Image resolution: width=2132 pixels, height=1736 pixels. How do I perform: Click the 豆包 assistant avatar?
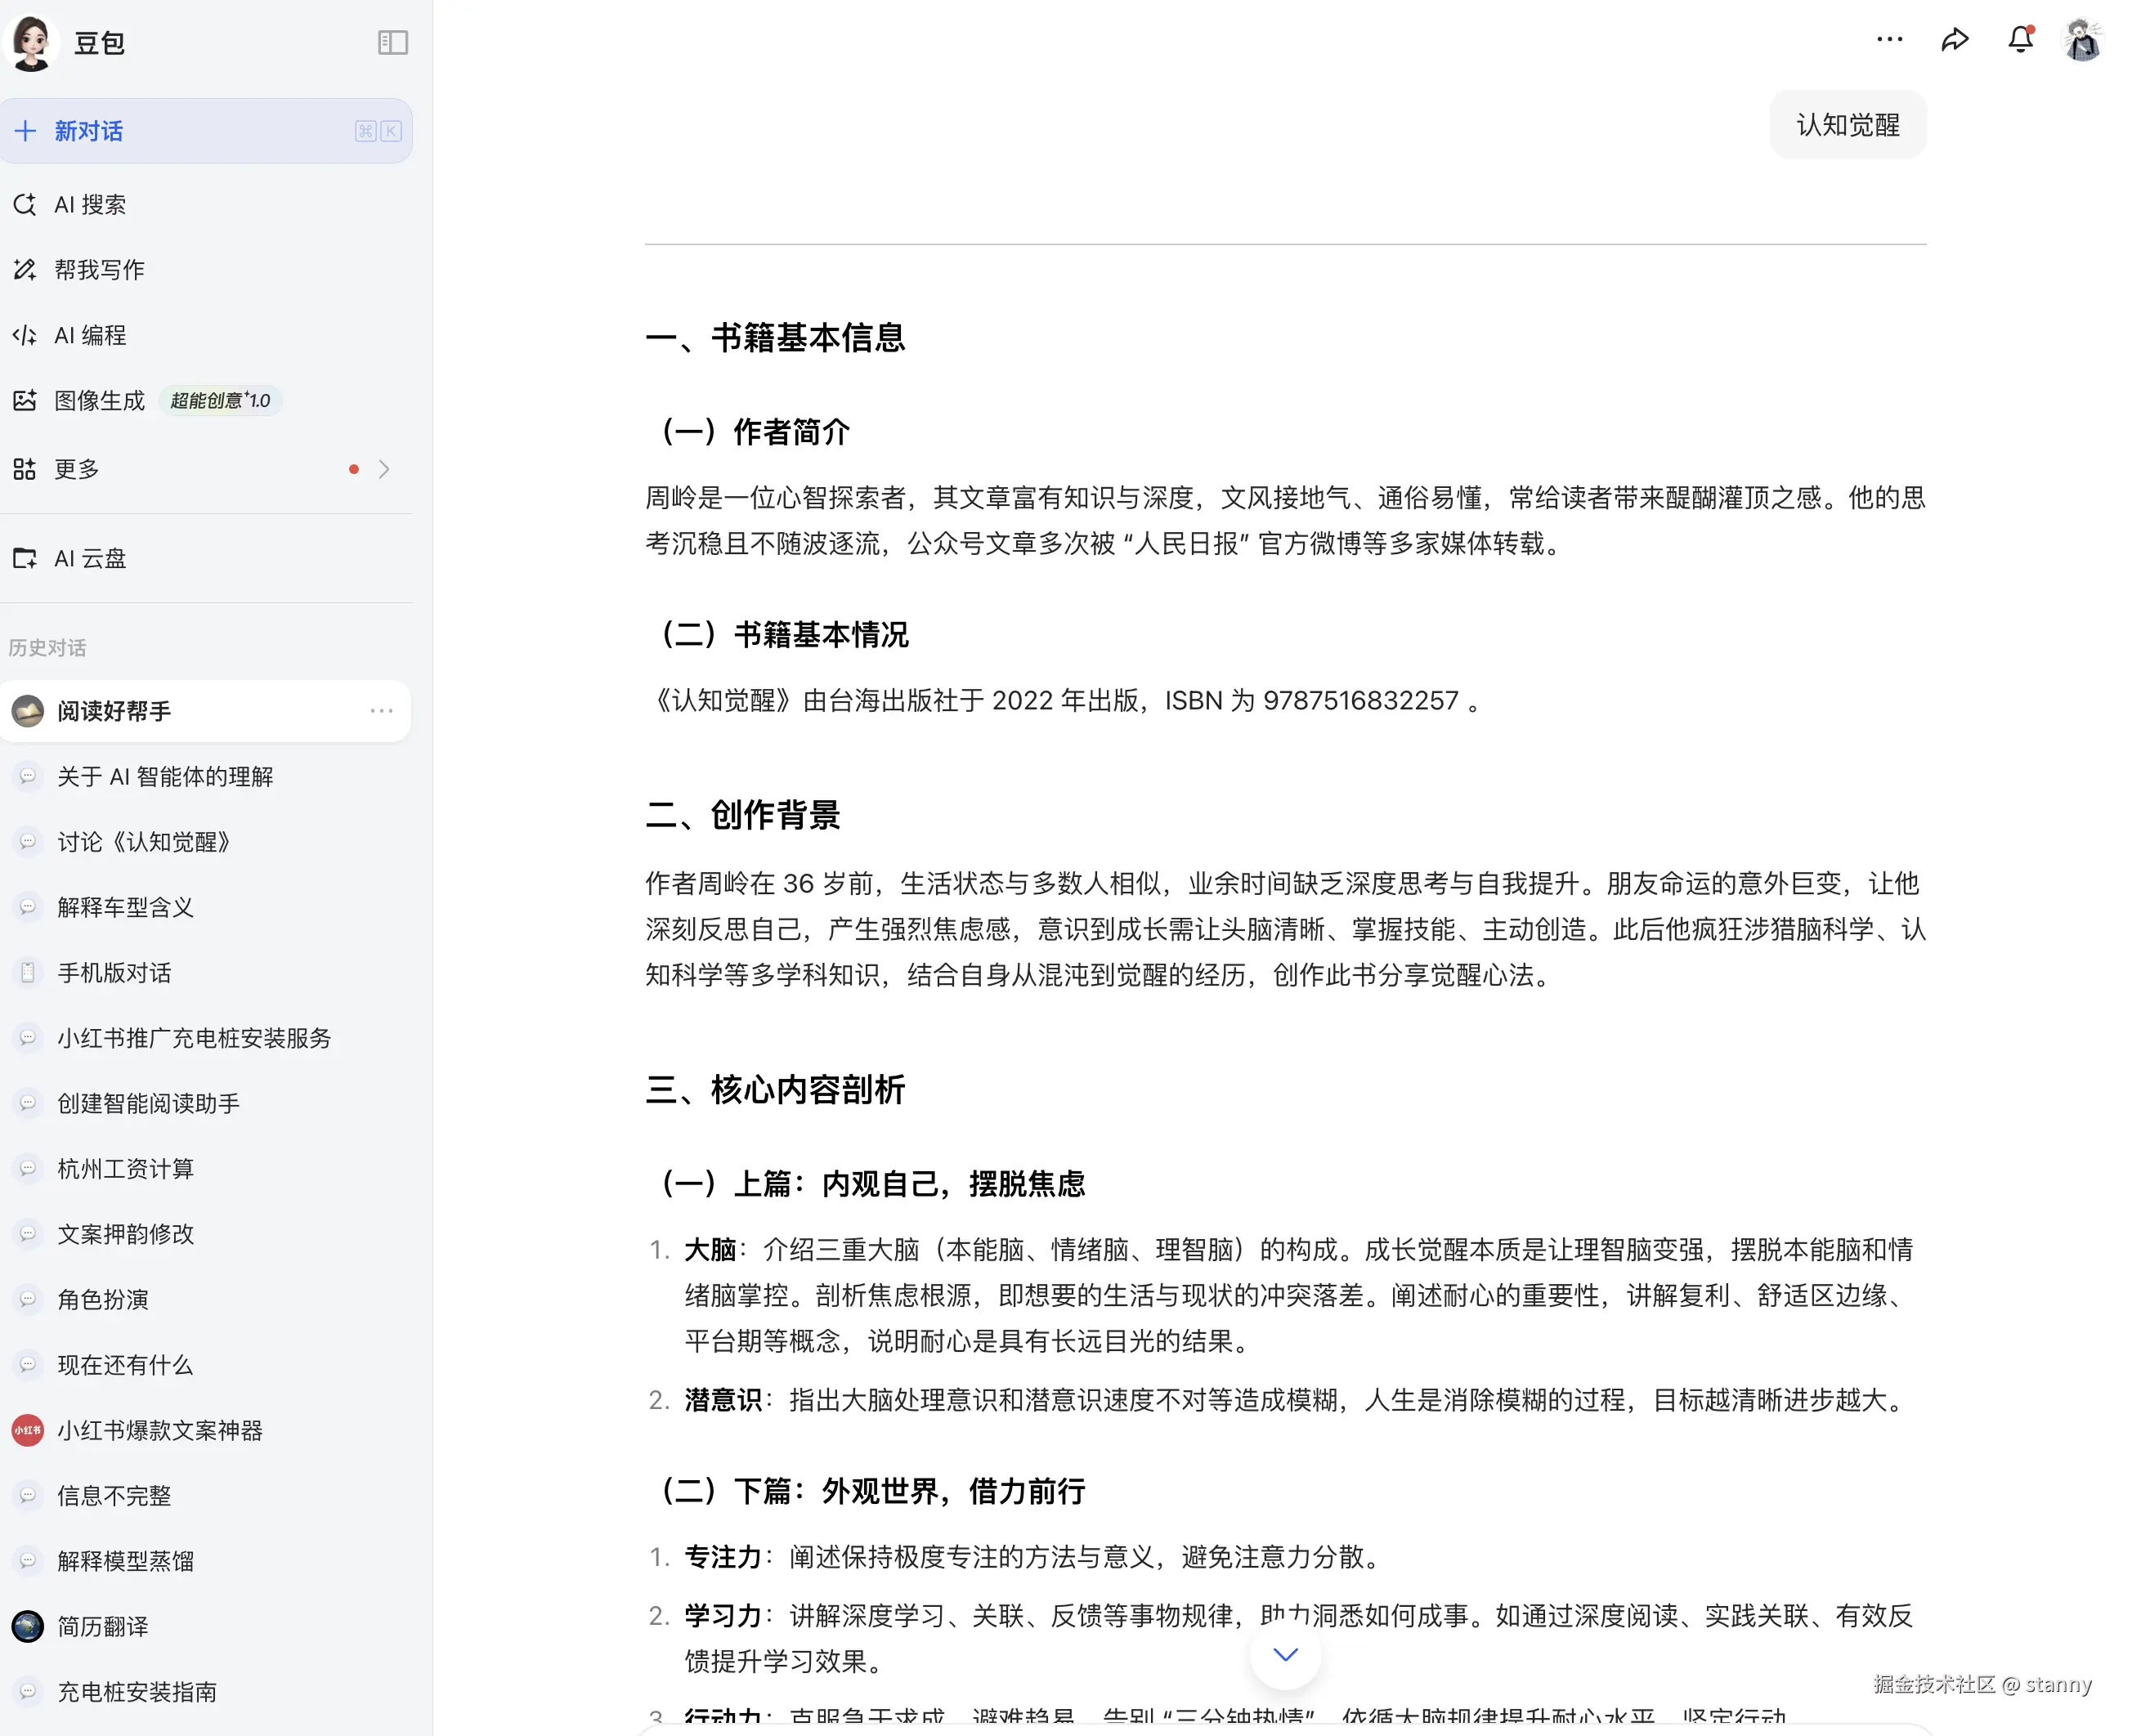click(x=31, y=42)
